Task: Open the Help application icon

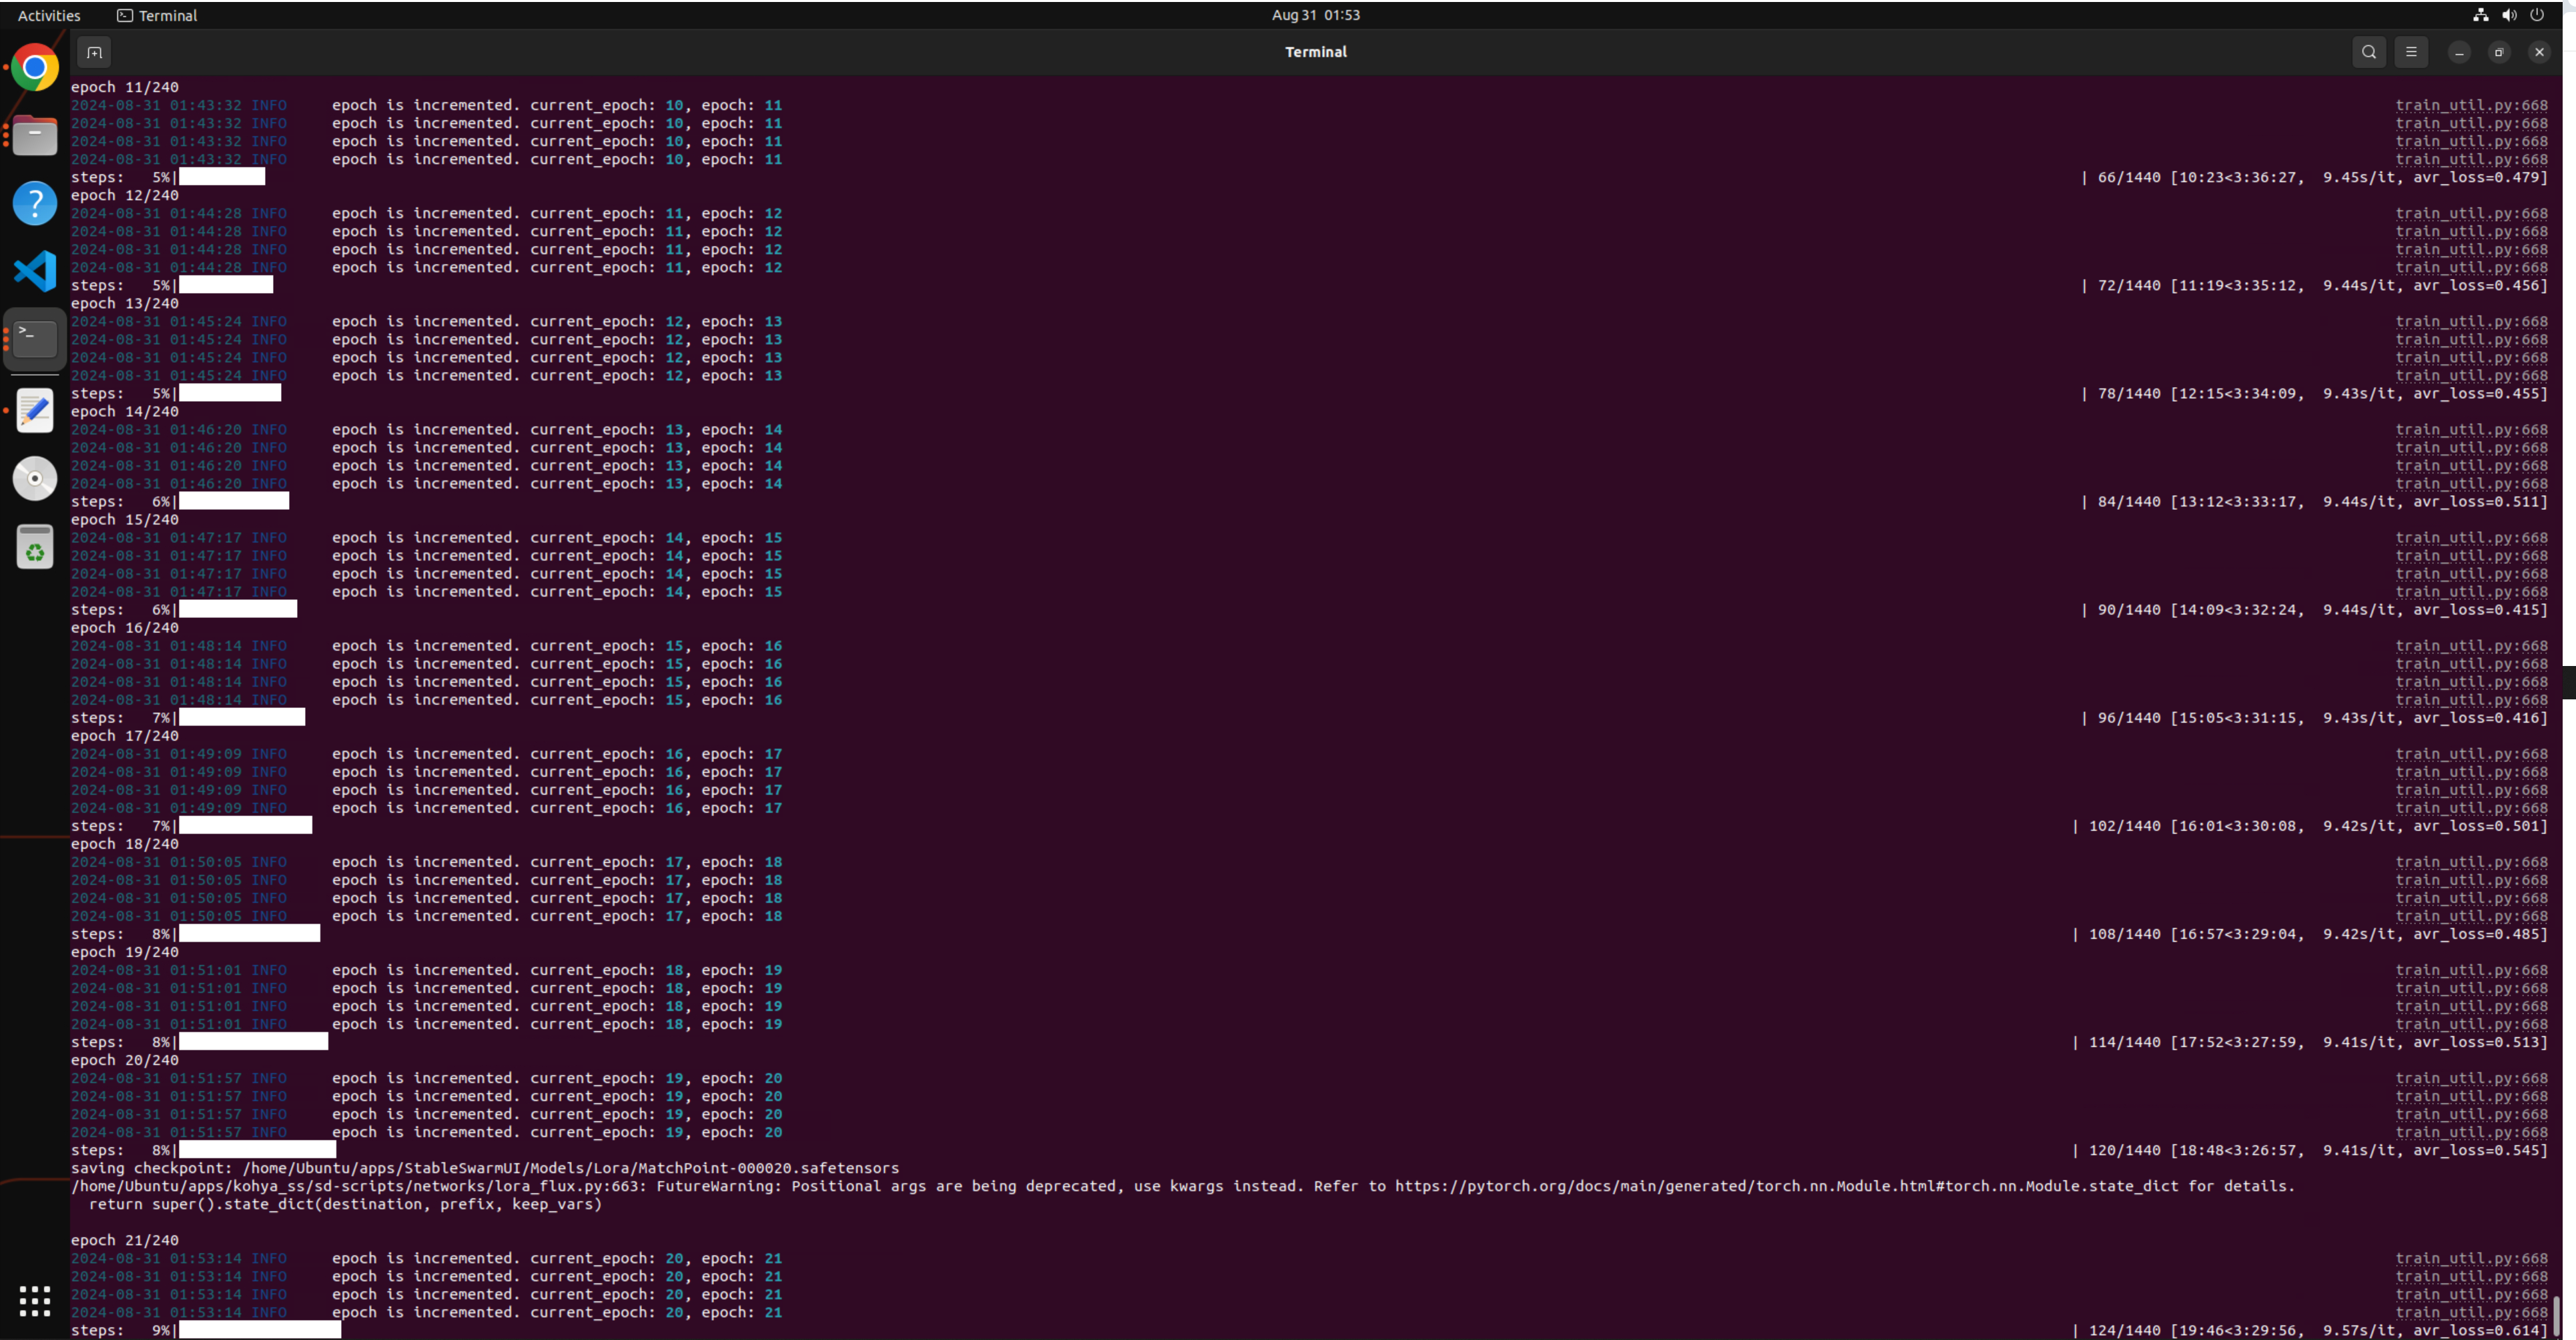Action: pos(35,203)
